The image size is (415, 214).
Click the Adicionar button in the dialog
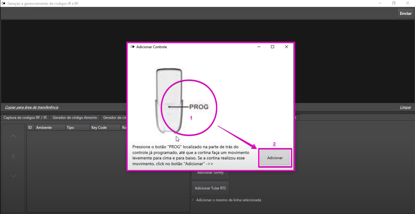coord(275,158)
